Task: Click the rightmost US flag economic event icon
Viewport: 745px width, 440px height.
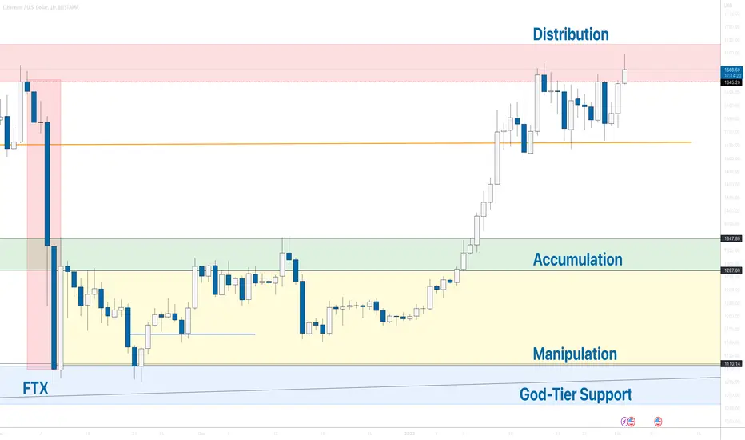Action: tap(659, 420)
